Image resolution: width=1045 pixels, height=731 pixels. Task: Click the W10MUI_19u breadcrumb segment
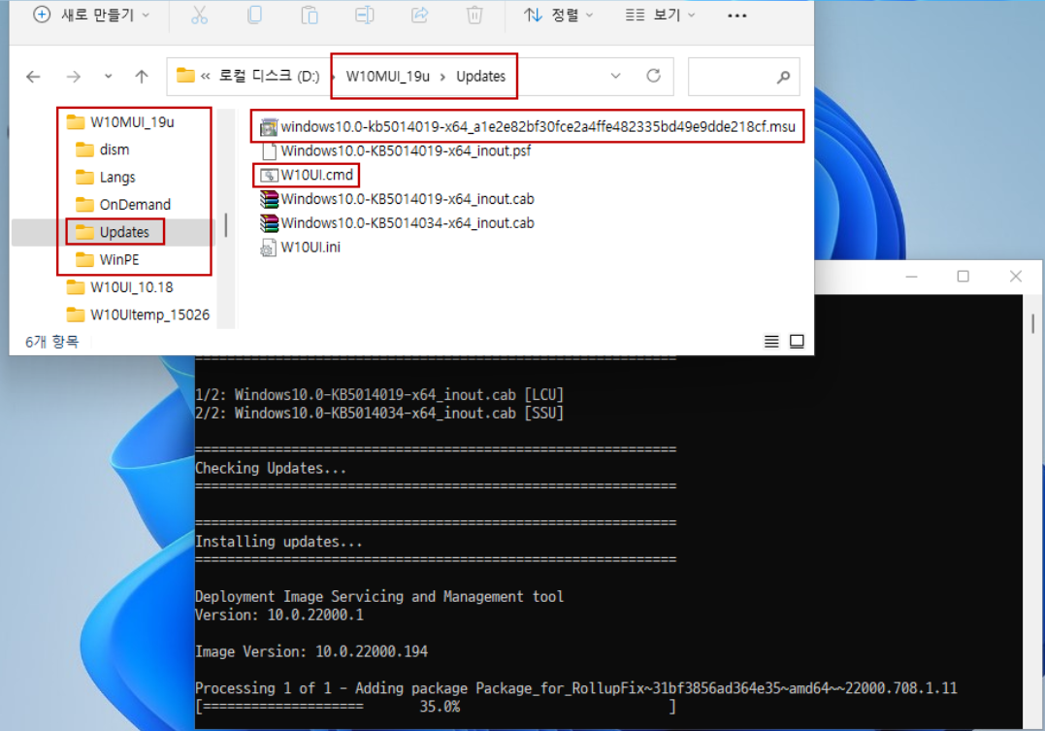(x=388, y=76)
